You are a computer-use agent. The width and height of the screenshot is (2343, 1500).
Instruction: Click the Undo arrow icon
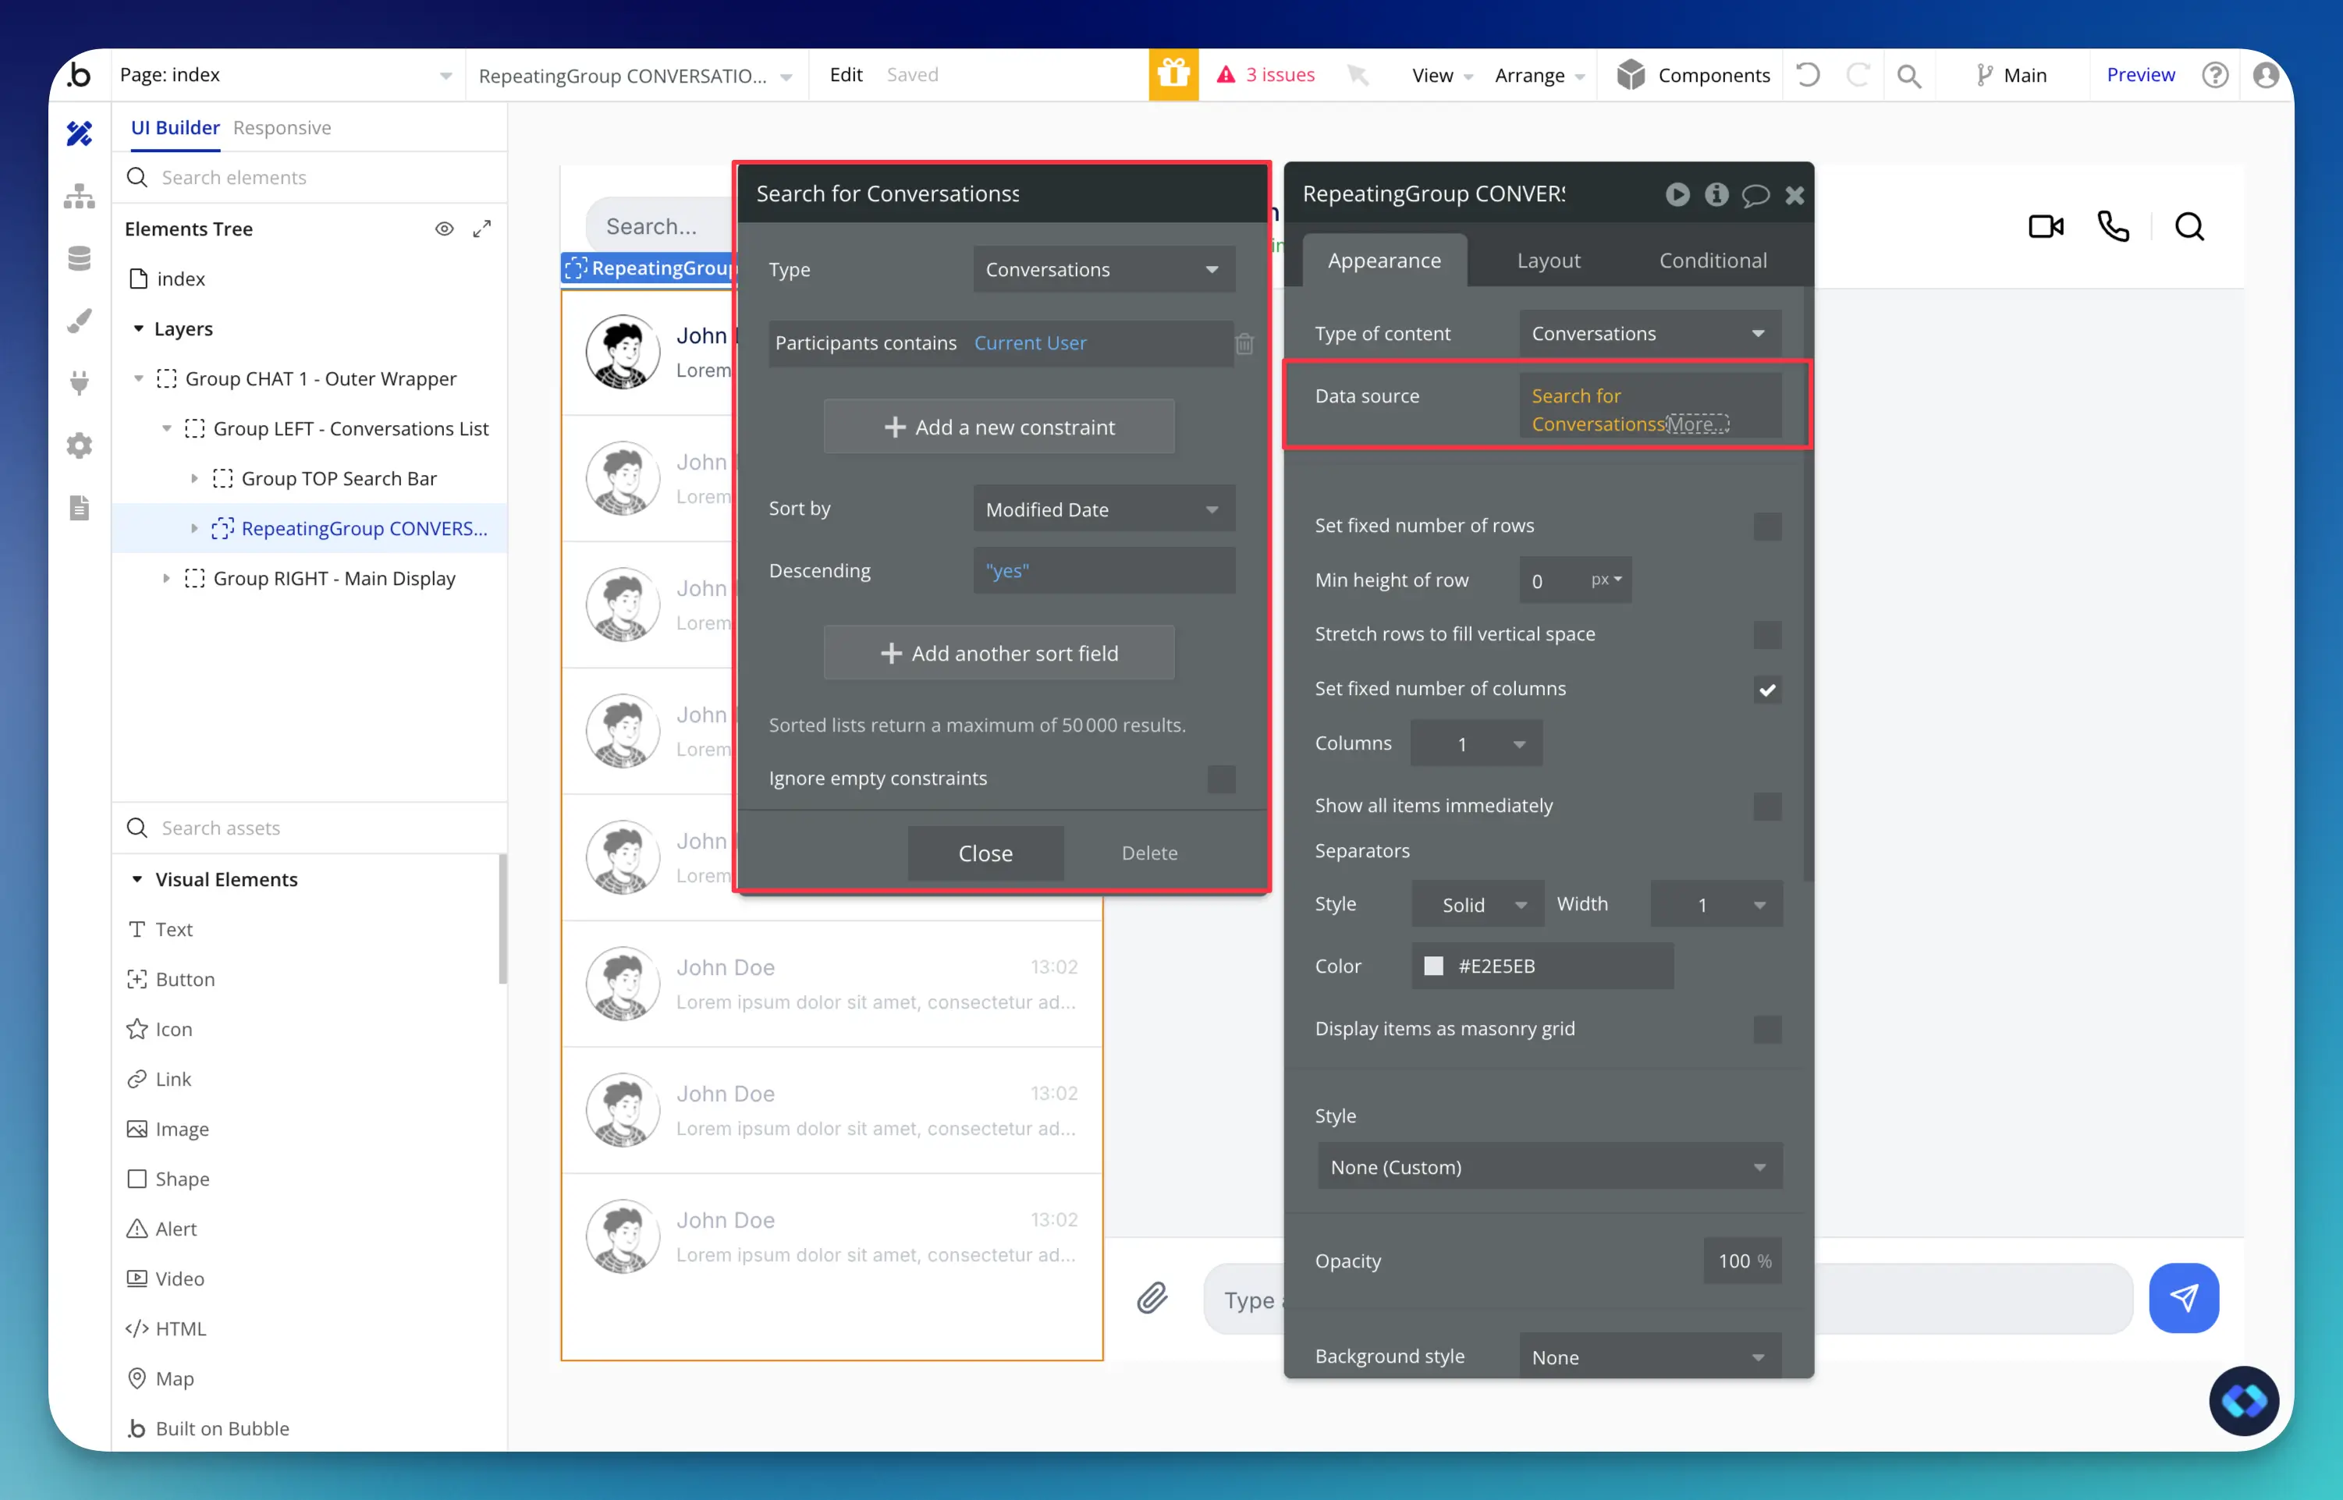coord(1807,75)
